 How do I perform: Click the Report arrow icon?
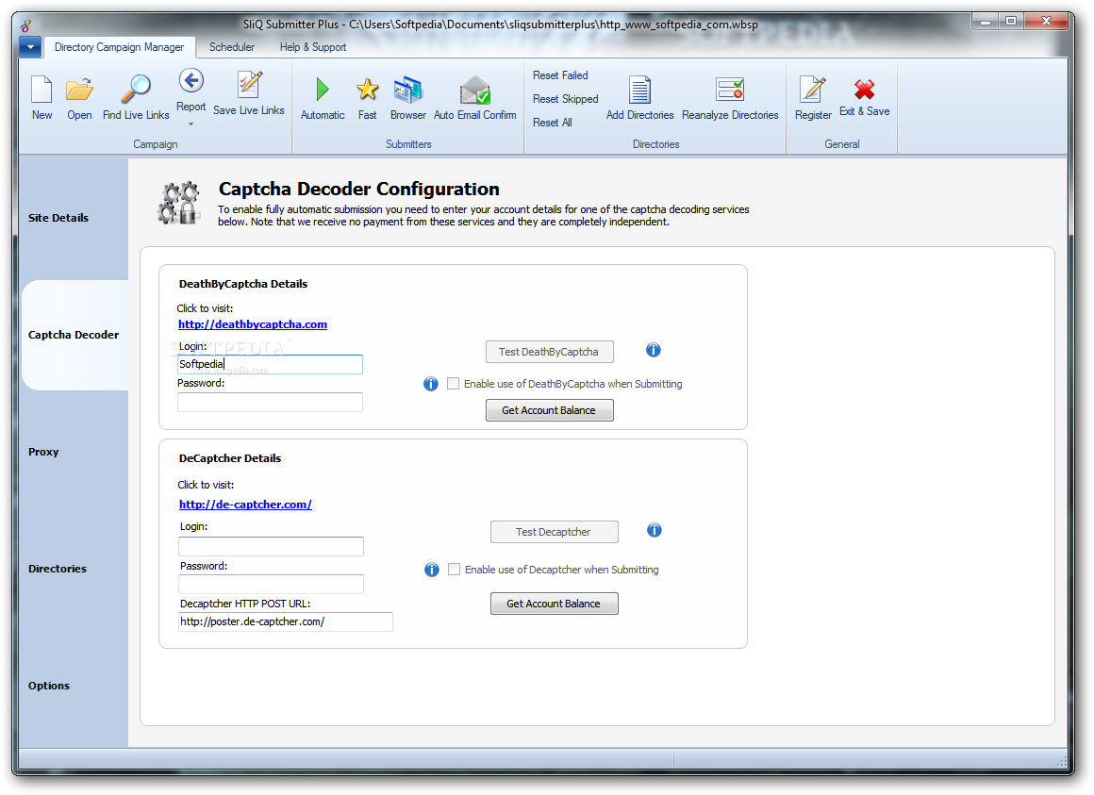tap(191, 81)
